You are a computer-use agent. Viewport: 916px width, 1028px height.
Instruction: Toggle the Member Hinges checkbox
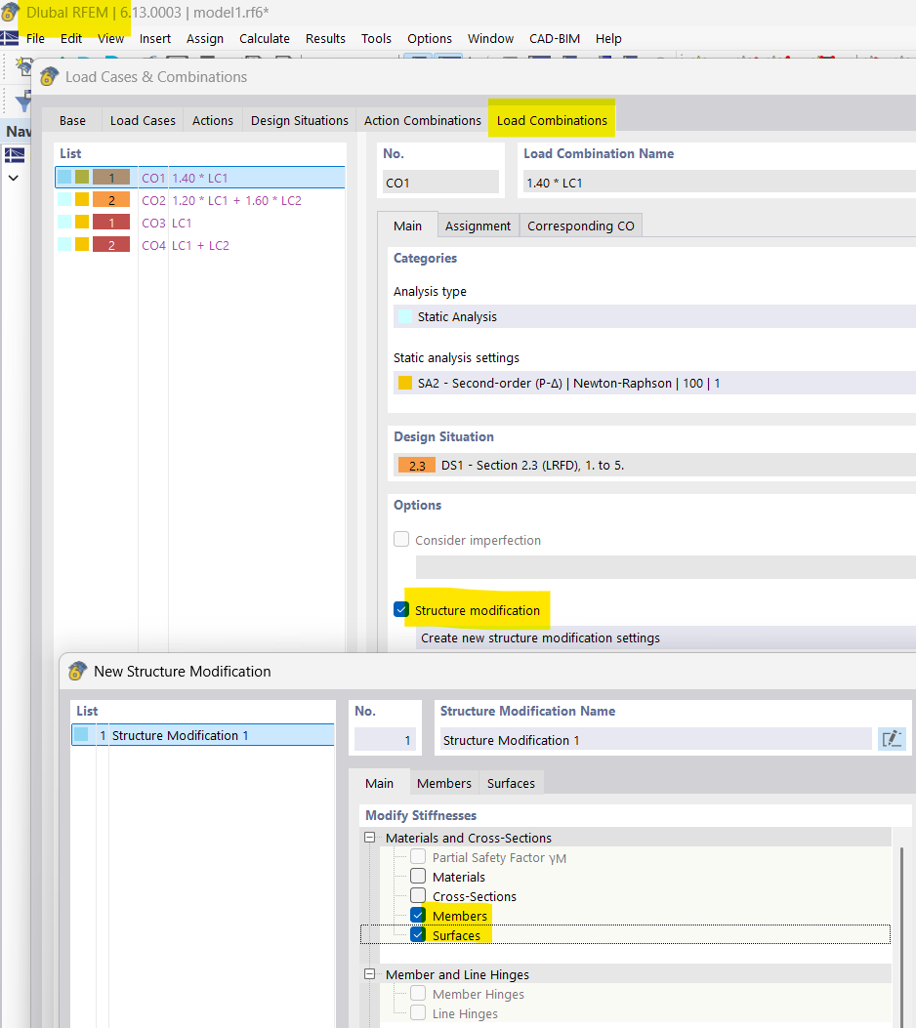[418, 993]
